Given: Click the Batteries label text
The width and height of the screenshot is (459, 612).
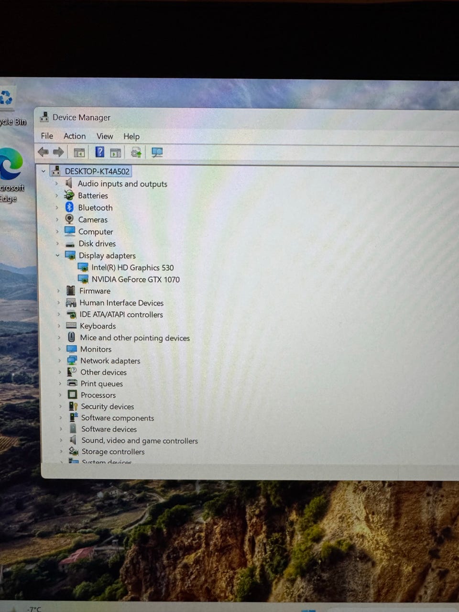Looking at the screenshot, I should coord(93,196).
